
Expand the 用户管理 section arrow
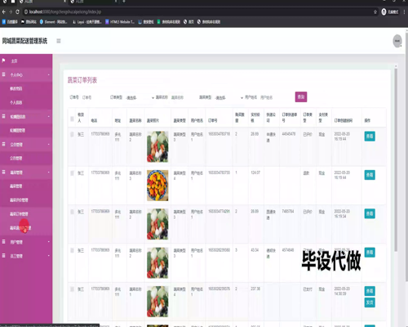tap(49, 242)
